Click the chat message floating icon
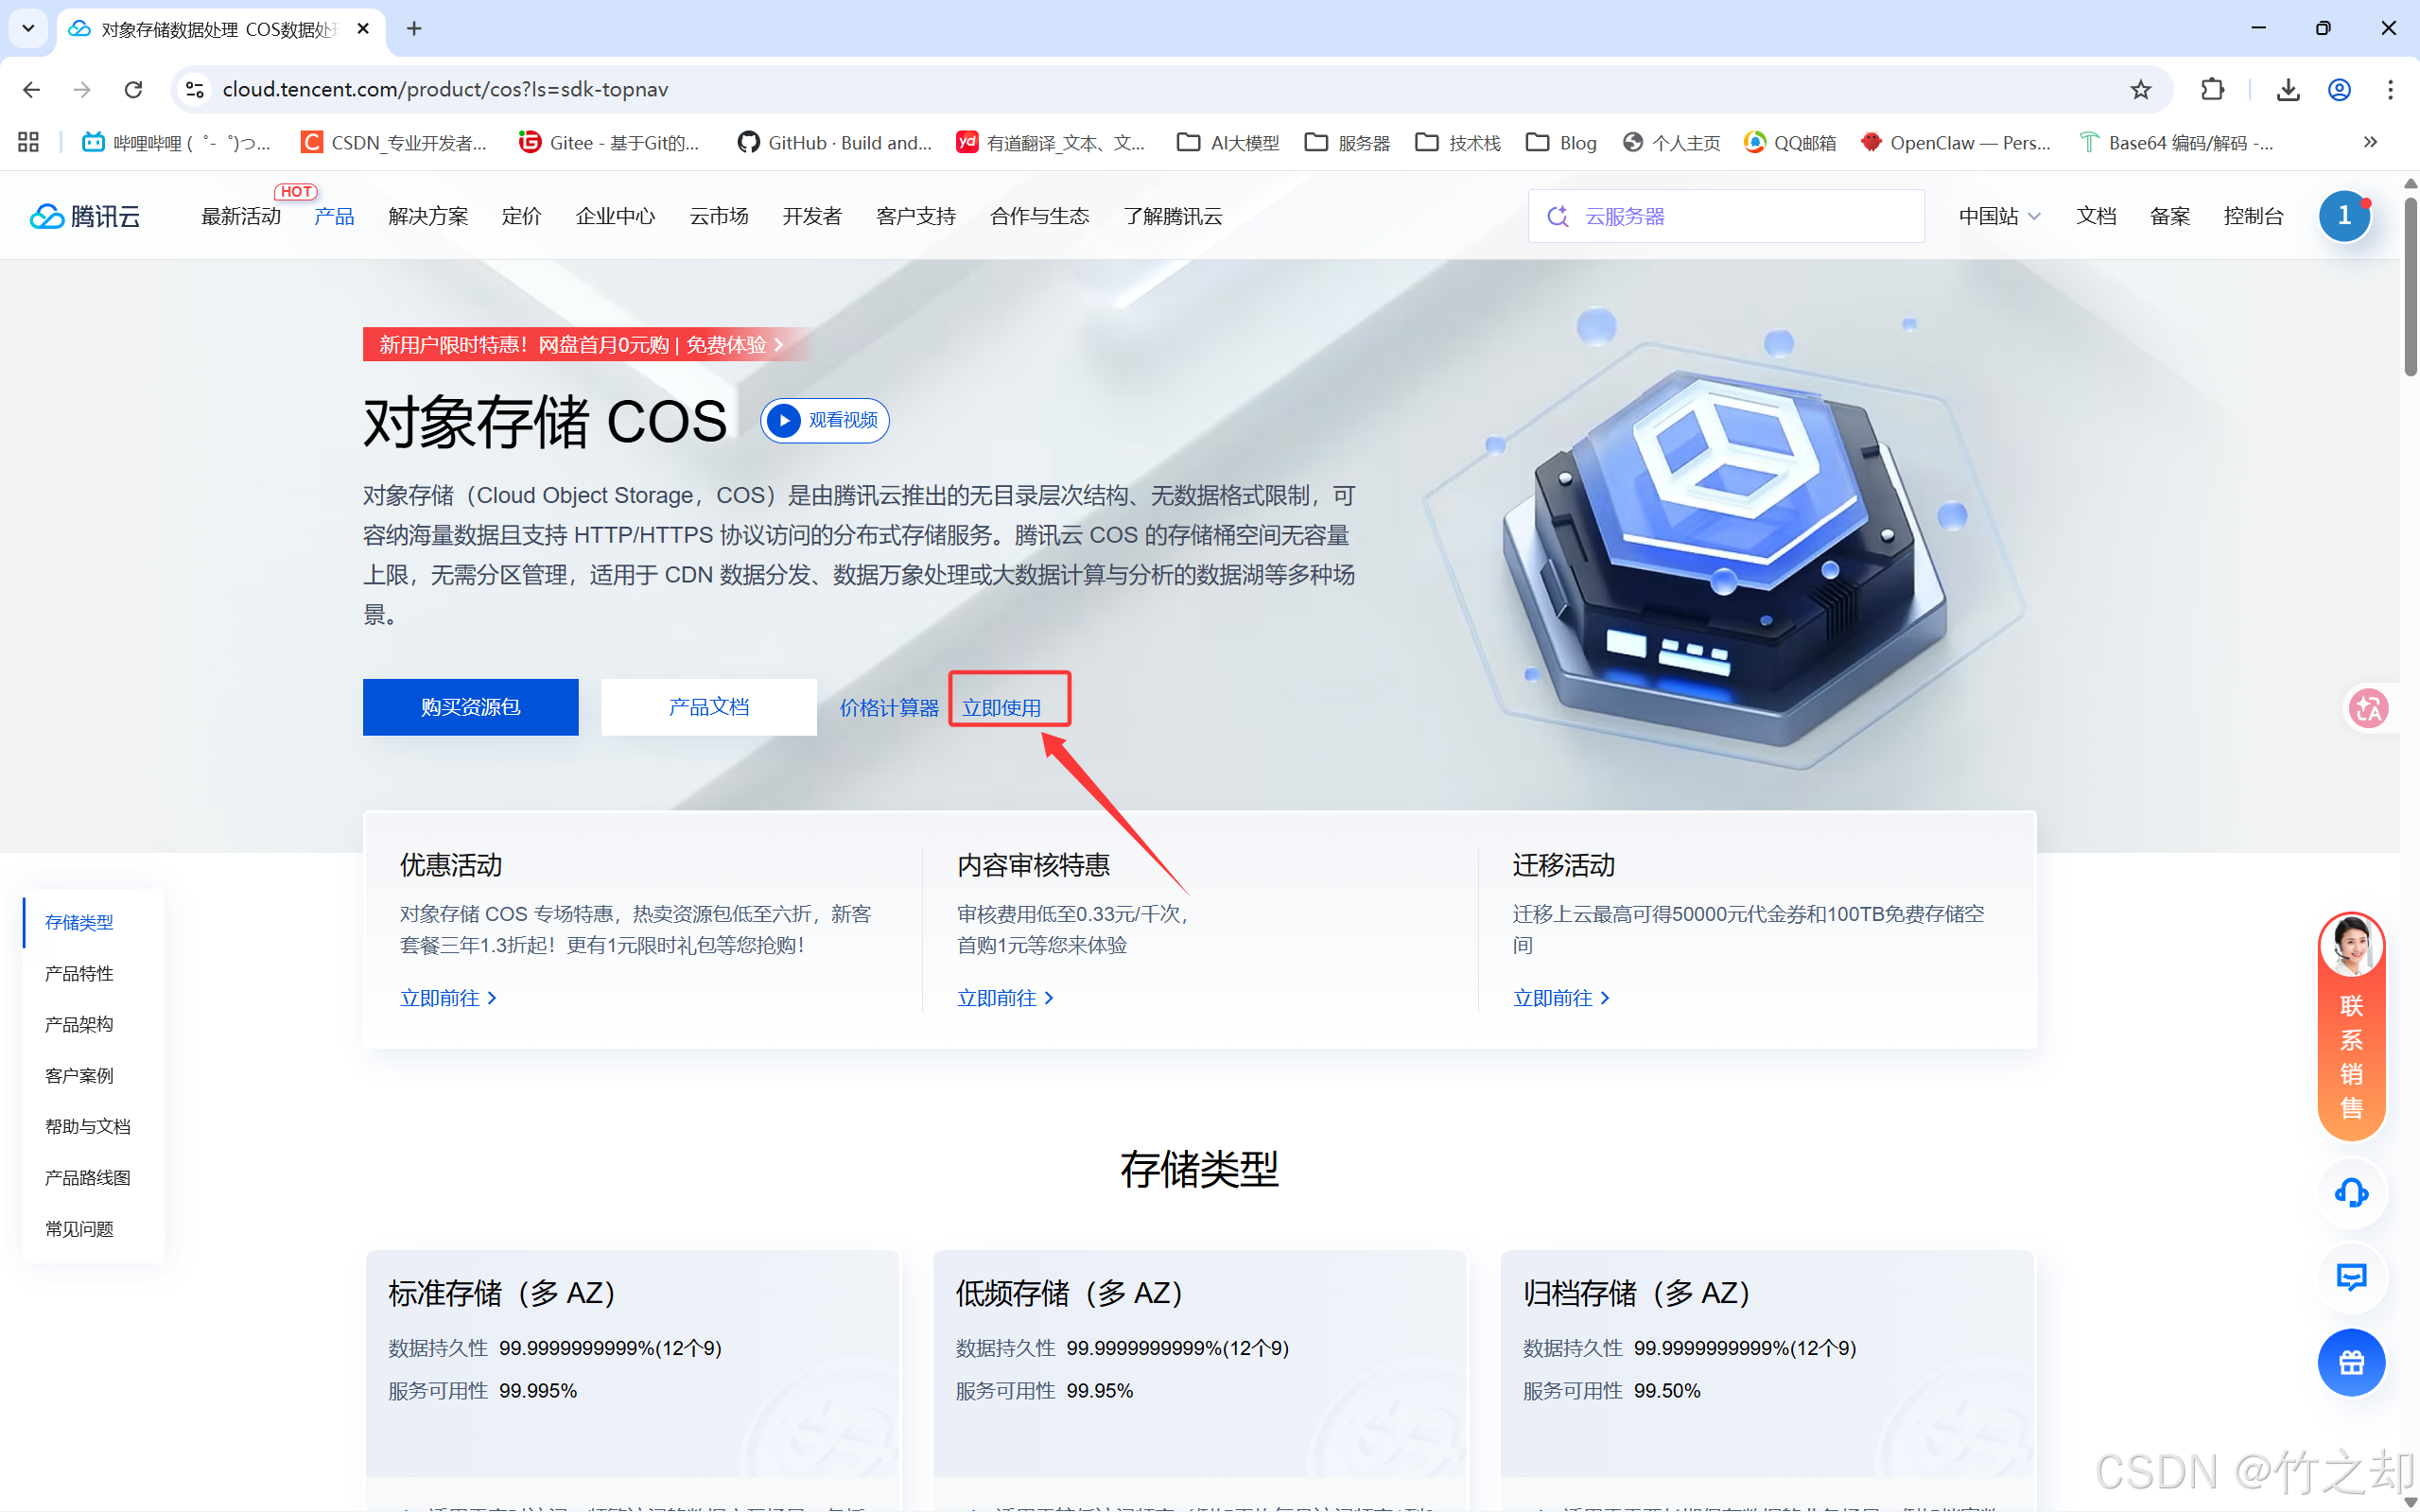 tap(2351, 1277)
